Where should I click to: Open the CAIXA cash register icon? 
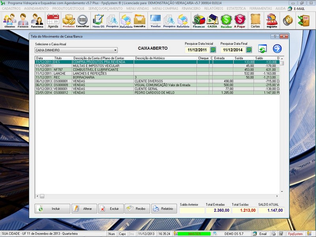point(213,20)
